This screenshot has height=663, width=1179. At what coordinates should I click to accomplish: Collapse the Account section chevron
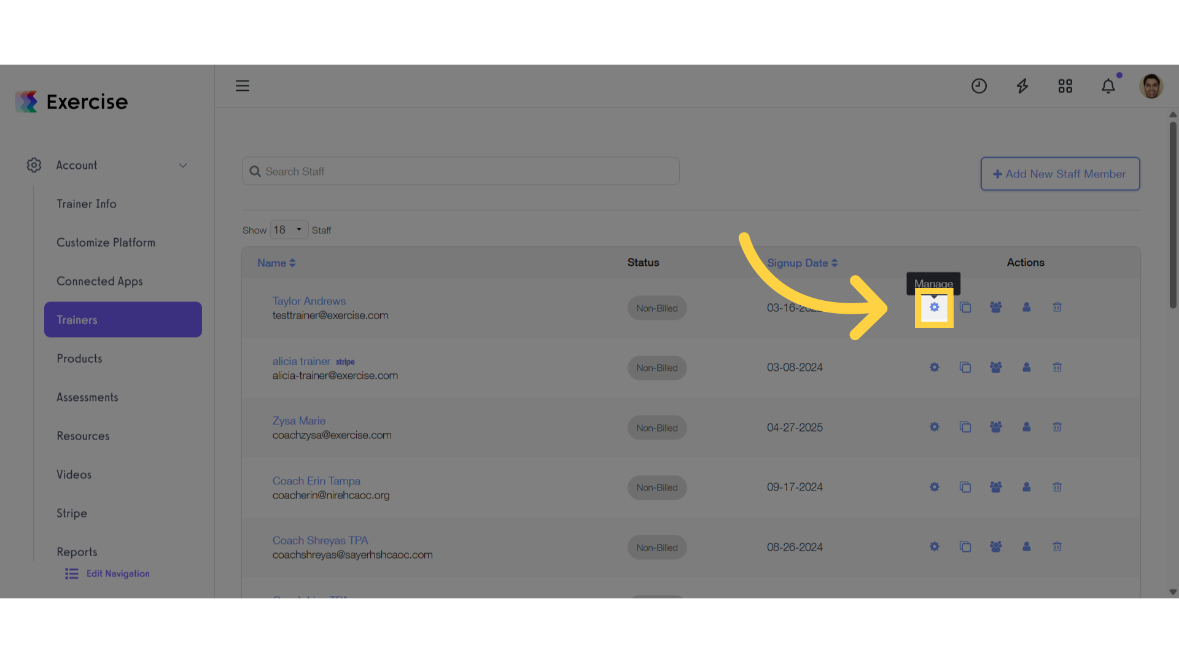pyautogui.click(x=183, y=165)
